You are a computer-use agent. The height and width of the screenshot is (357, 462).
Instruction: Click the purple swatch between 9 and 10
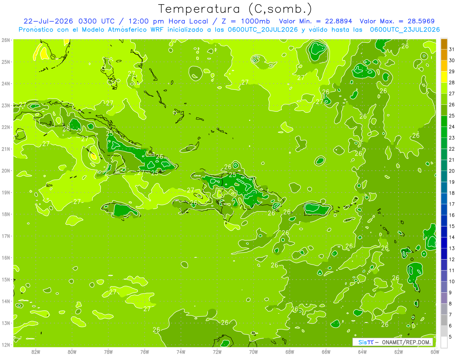pos(444,287)
